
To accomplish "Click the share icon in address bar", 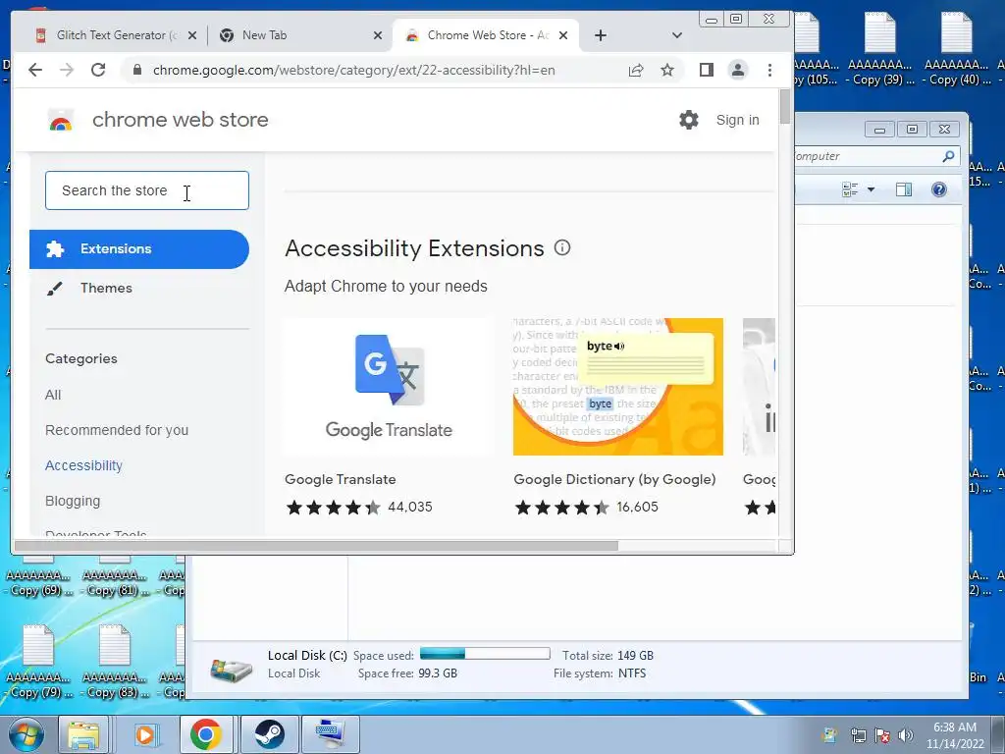I will [636, 71].
